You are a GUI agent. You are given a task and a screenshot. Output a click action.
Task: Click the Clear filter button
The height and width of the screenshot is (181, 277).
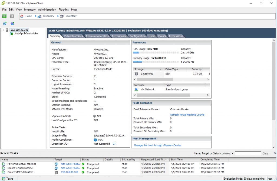point(266,154)
